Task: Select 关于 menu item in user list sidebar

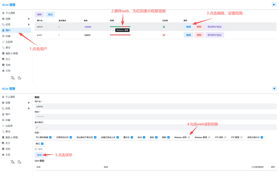Action: (x=8, y=59)
